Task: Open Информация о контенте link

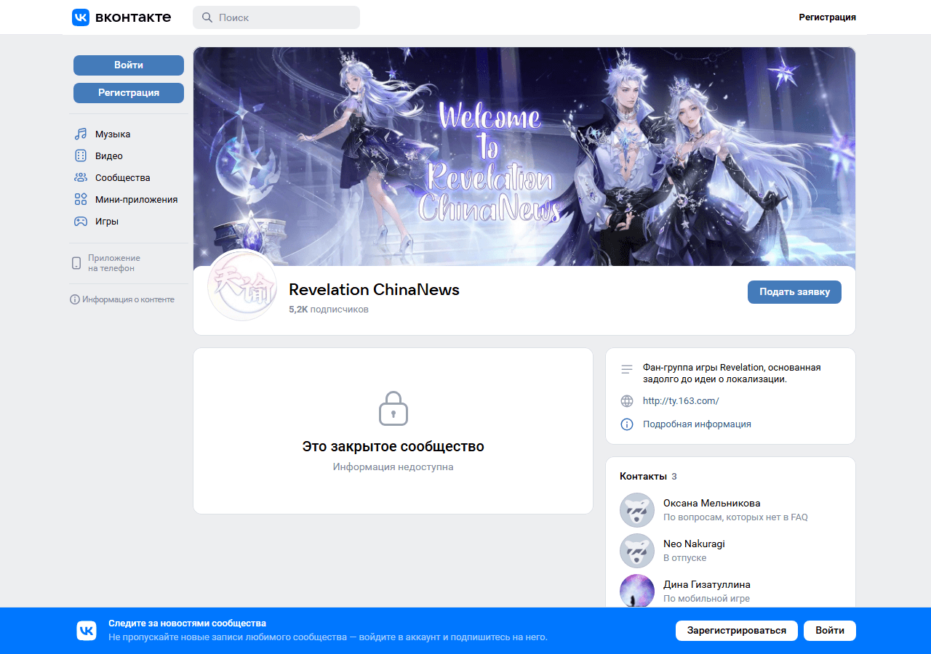Action: click(128, 299)
